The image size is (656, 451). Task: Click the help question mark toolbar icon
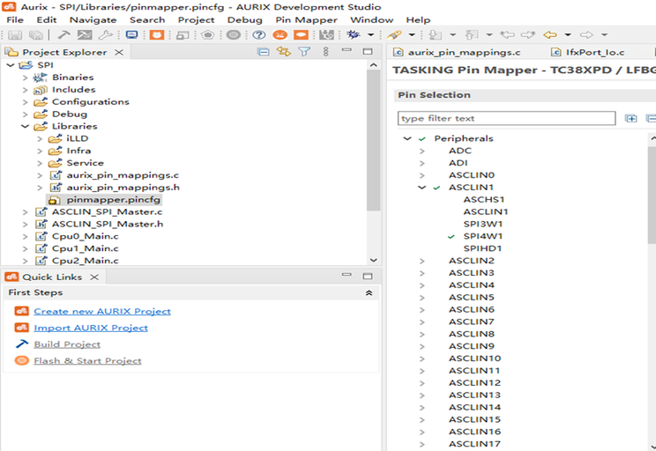(259, 35)
